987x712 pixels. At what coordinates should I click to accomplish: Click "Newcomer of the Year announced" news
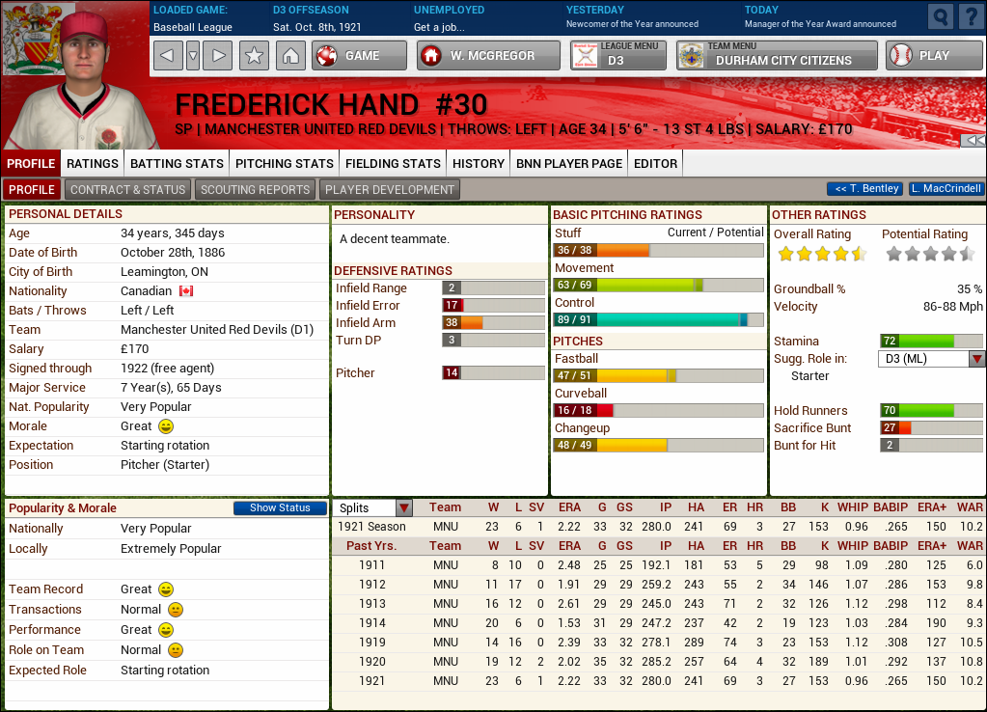pos(632,24)
